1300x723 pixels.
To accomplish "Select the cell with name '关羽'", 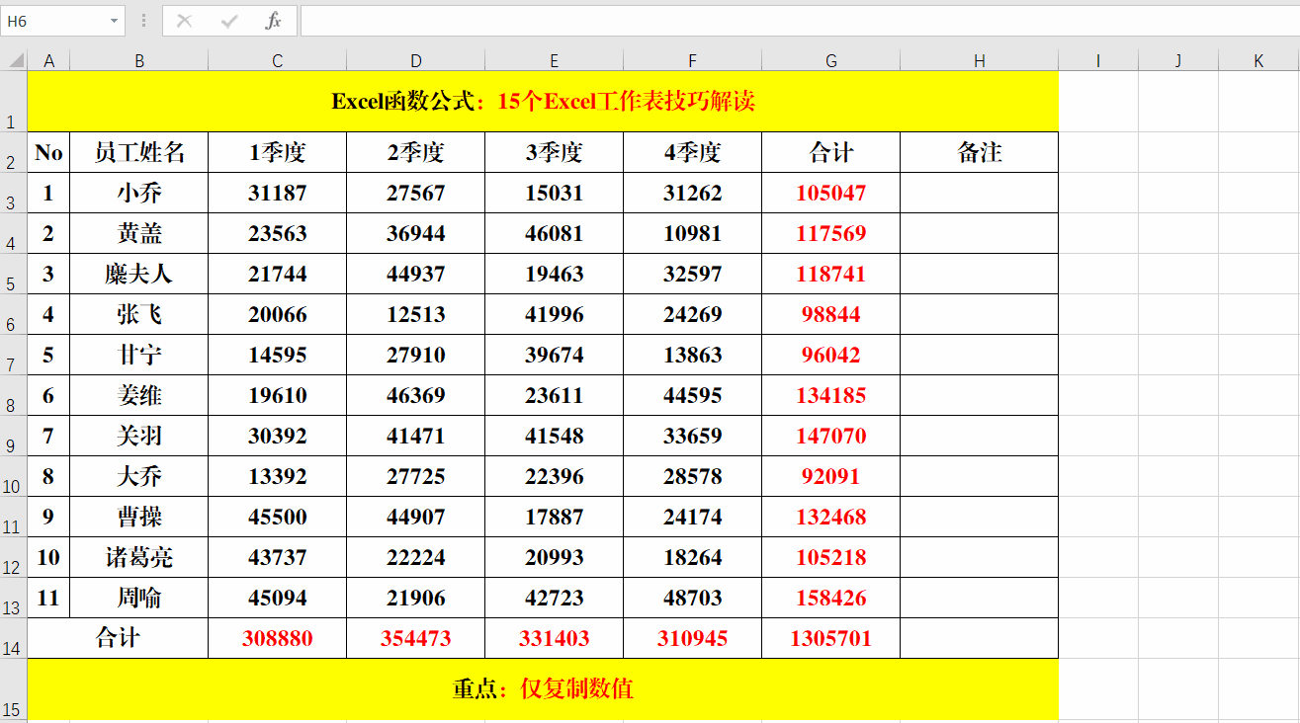I will (139, 437).
